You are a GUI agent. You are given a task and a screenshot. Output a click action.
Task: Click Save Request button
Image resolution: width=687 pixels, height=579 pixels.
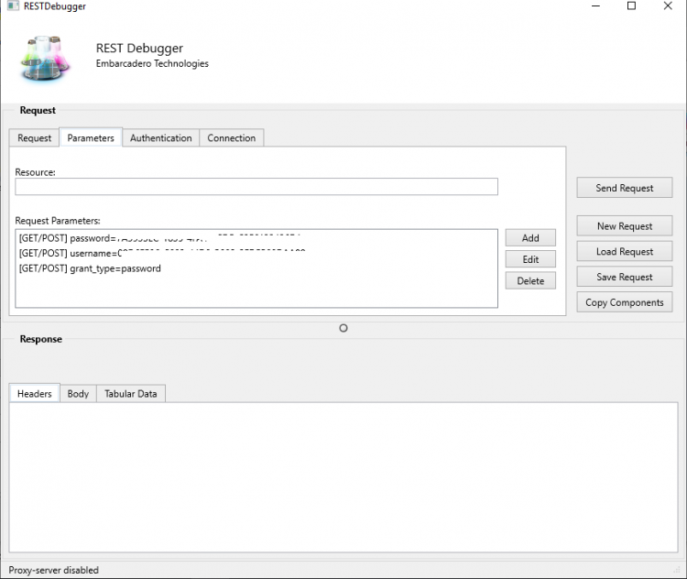pos(625,277)
